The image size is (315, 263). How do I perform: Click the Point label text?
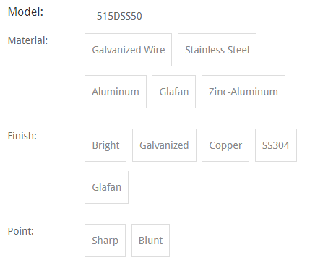pos(21,231)
